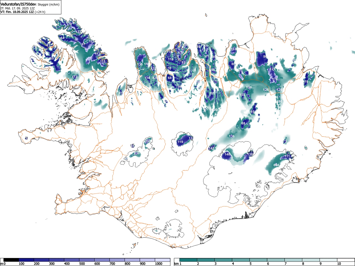
Task: Click the '125' visibility value
Action: pyautogui.click(x=266, y=90)
